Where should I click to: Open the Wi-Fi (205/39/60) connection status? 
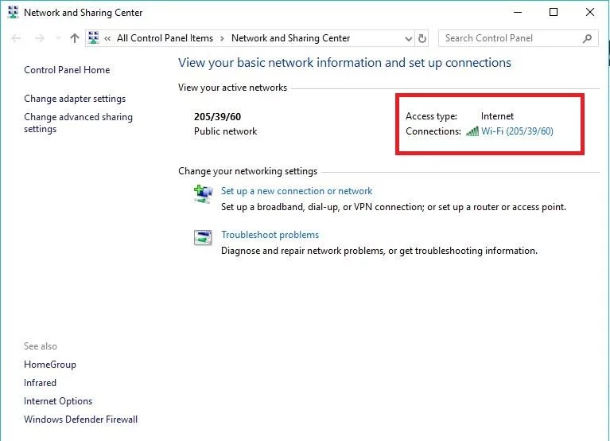[517, 131]
